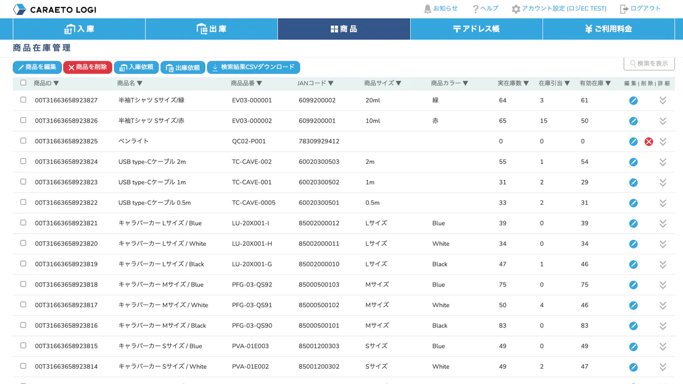Sort by 実在庫数 column header
Image resolution: width=683 pixels, height=384 pixels.
click(513, 83)
